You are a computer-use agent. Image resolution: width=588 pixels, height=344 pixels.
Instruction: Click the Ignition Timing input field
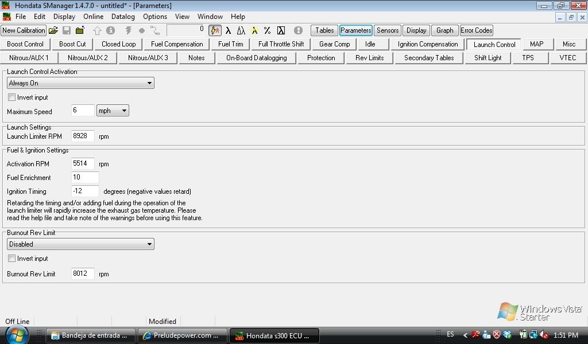(85, 191)
